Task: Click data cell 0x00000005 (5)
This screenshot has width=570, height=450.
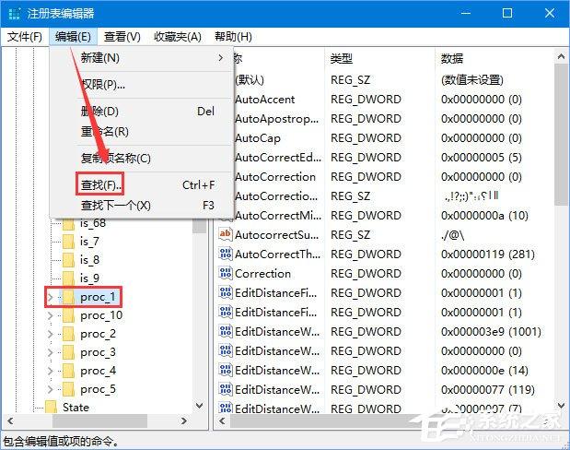Action: pos(482,158)
